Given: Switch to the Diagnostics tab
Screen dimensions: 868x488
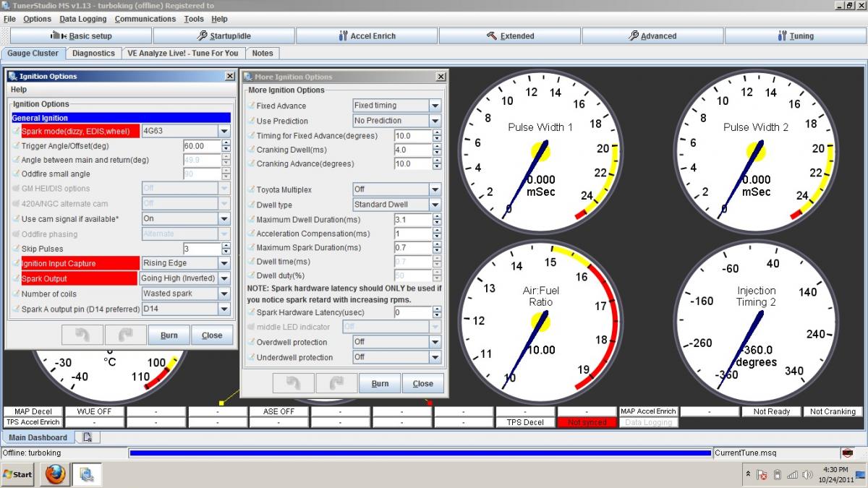Looking at the screenshot, I should (93, 53).
